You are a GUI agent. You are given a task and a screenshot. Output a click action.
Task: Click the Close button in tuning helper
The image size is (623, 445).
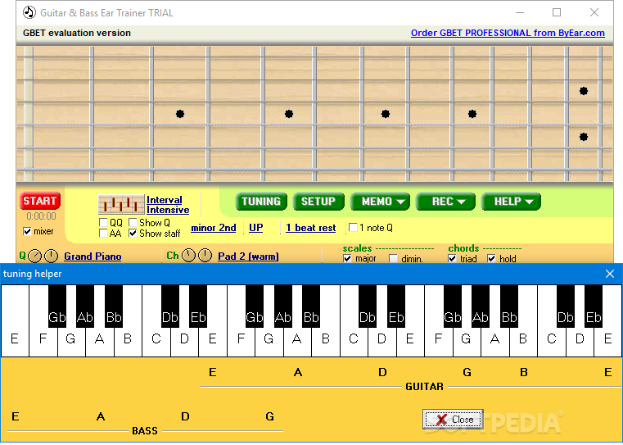[x=453, y=419]
